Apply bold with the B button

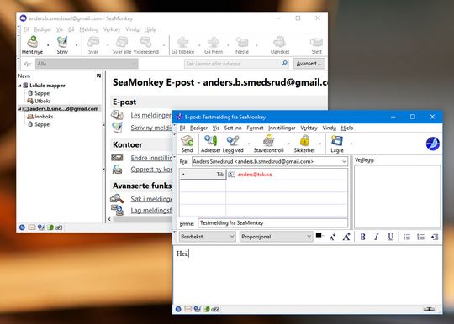coord(362,237)
